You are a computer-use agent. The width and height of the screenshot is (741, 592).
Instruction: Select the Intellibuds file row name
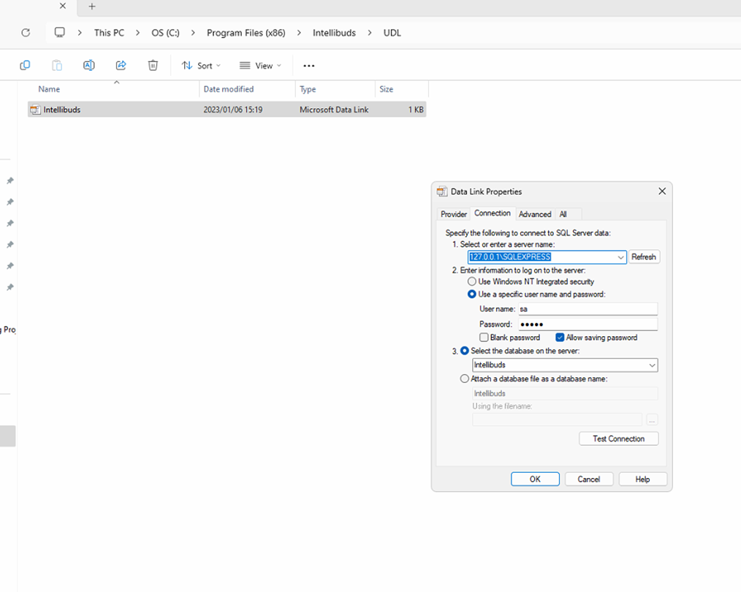(62, 110)
